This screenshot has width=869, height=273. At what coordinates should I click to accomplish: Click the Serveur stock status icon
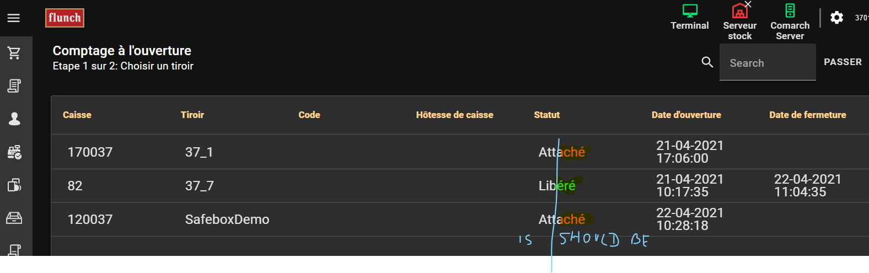[739, 11]
